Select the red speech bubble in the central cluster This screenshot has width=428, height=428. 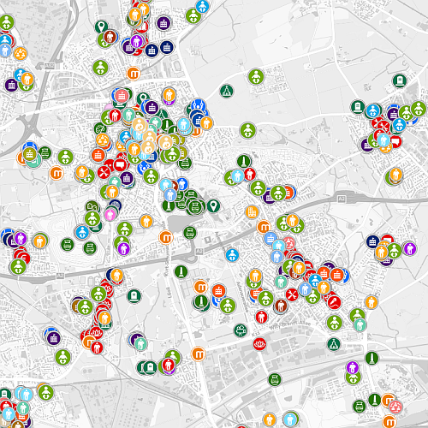click(x=121, y=164)
